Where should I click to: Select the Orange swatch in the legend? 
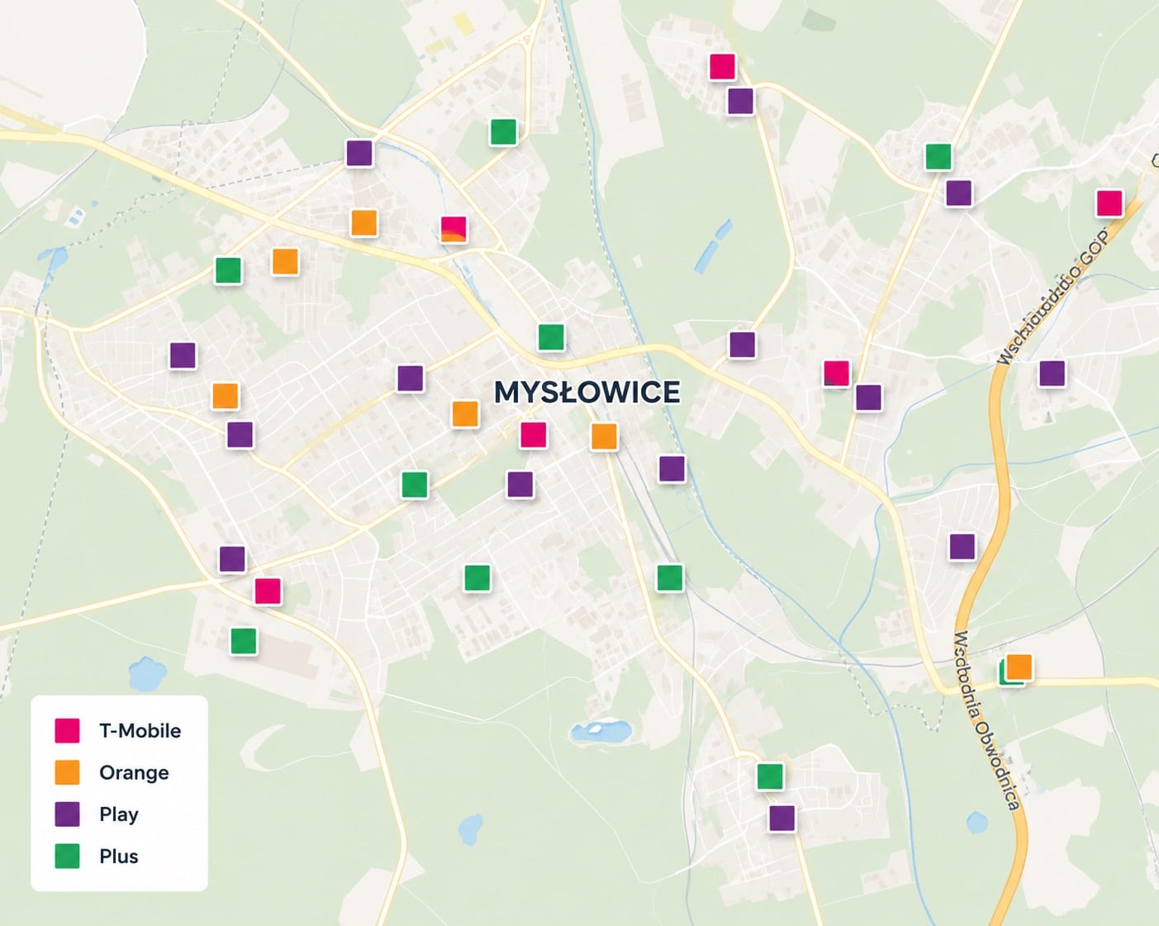point(67,772)
